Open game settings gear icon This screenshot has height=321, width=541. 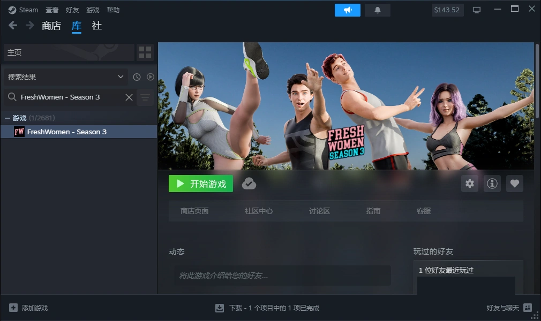[x=470, y=184]
